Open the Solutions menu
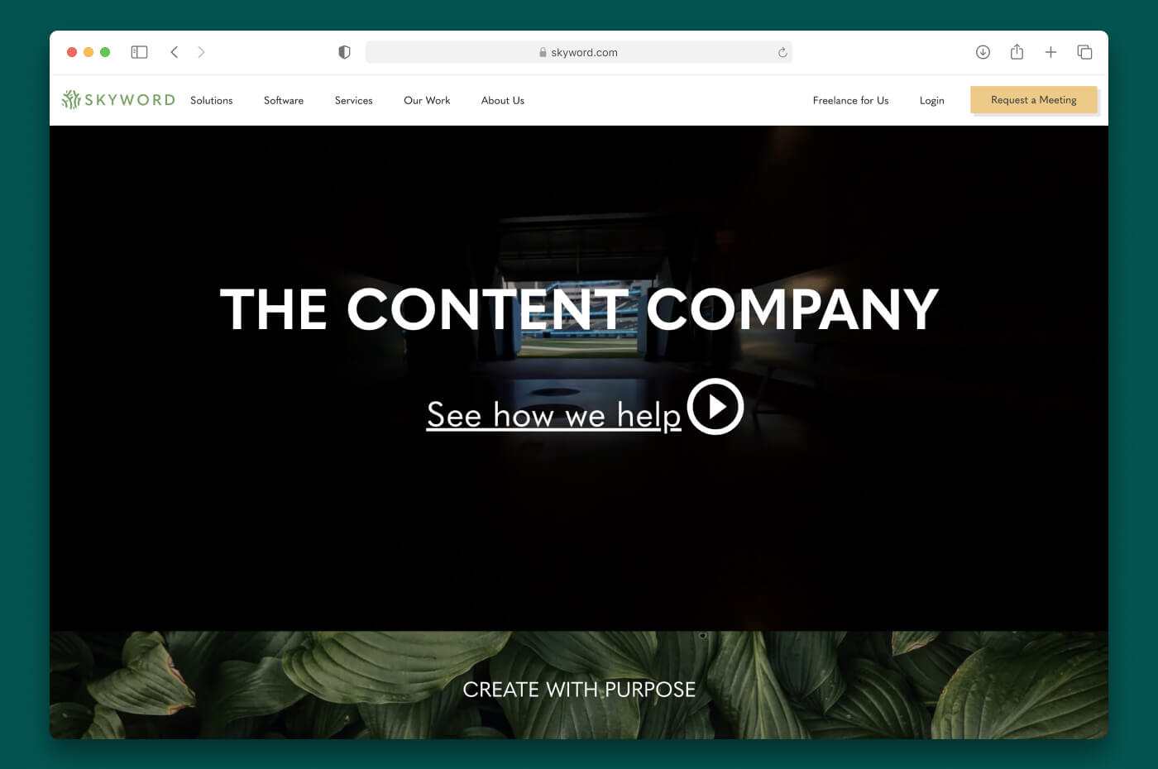The height and width of the screenshot is (769, 1158). (x=211, y=100)
